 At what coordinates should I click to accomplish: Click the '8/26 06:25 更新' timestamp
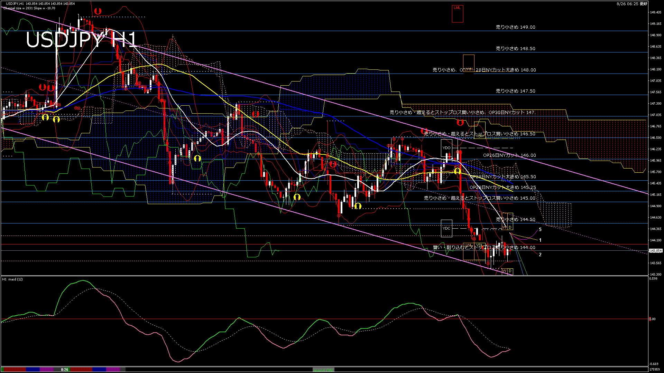632,4
